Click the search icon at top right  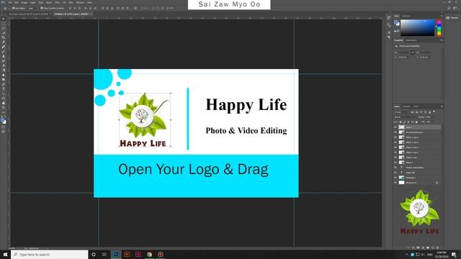(x=449, y=8)
